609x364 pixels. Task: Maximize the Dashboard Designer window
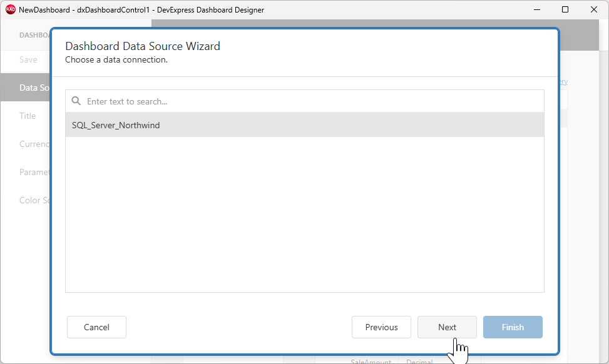click(565, 10)
